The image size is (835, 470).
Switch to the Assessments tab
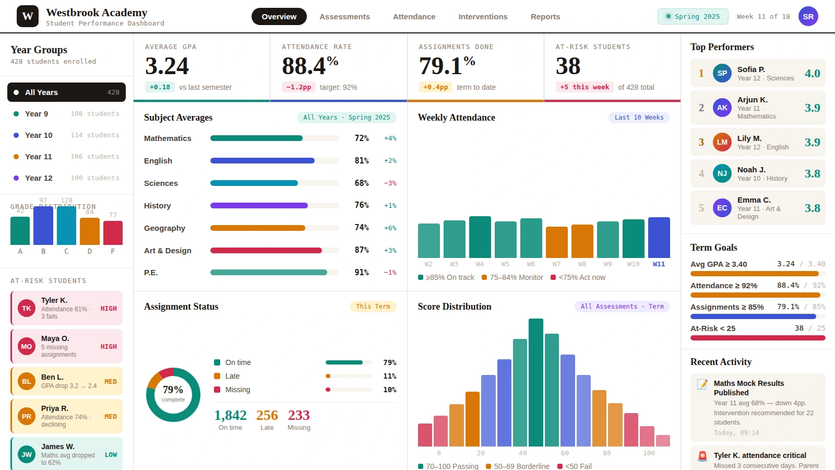click(x=344, y=16)
